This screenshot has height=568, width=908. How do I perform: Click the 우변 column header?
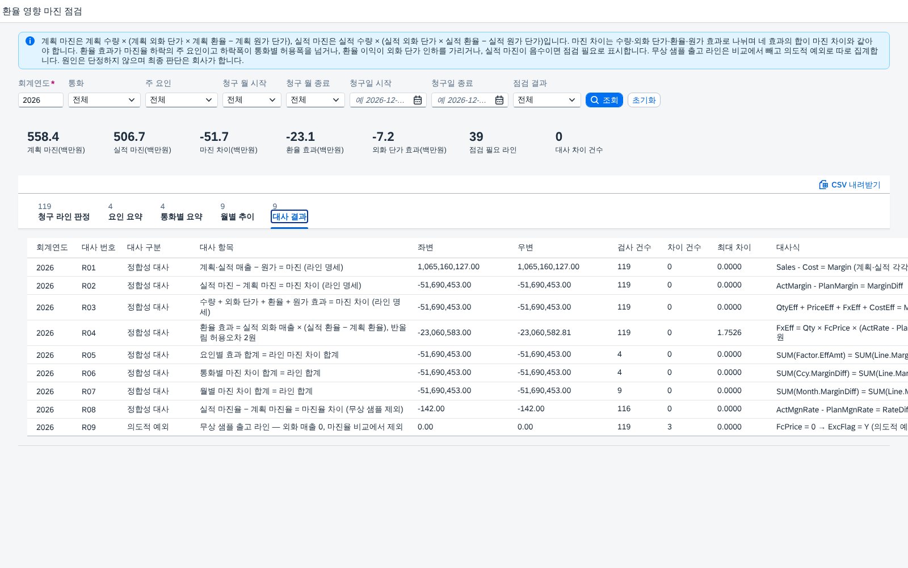coord(526,248)
